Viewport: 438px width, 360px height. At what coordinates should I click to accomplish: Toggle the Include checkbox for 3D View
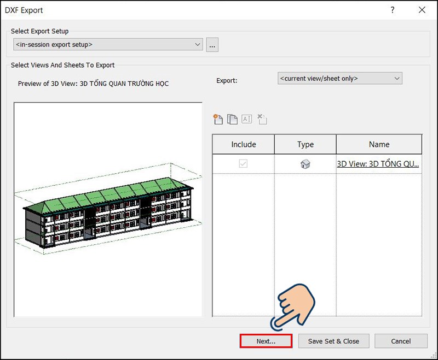click(243, 163)
